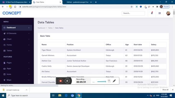Expand the Dashboard menu chevron
175x98 pixels.
pos(29,28)
